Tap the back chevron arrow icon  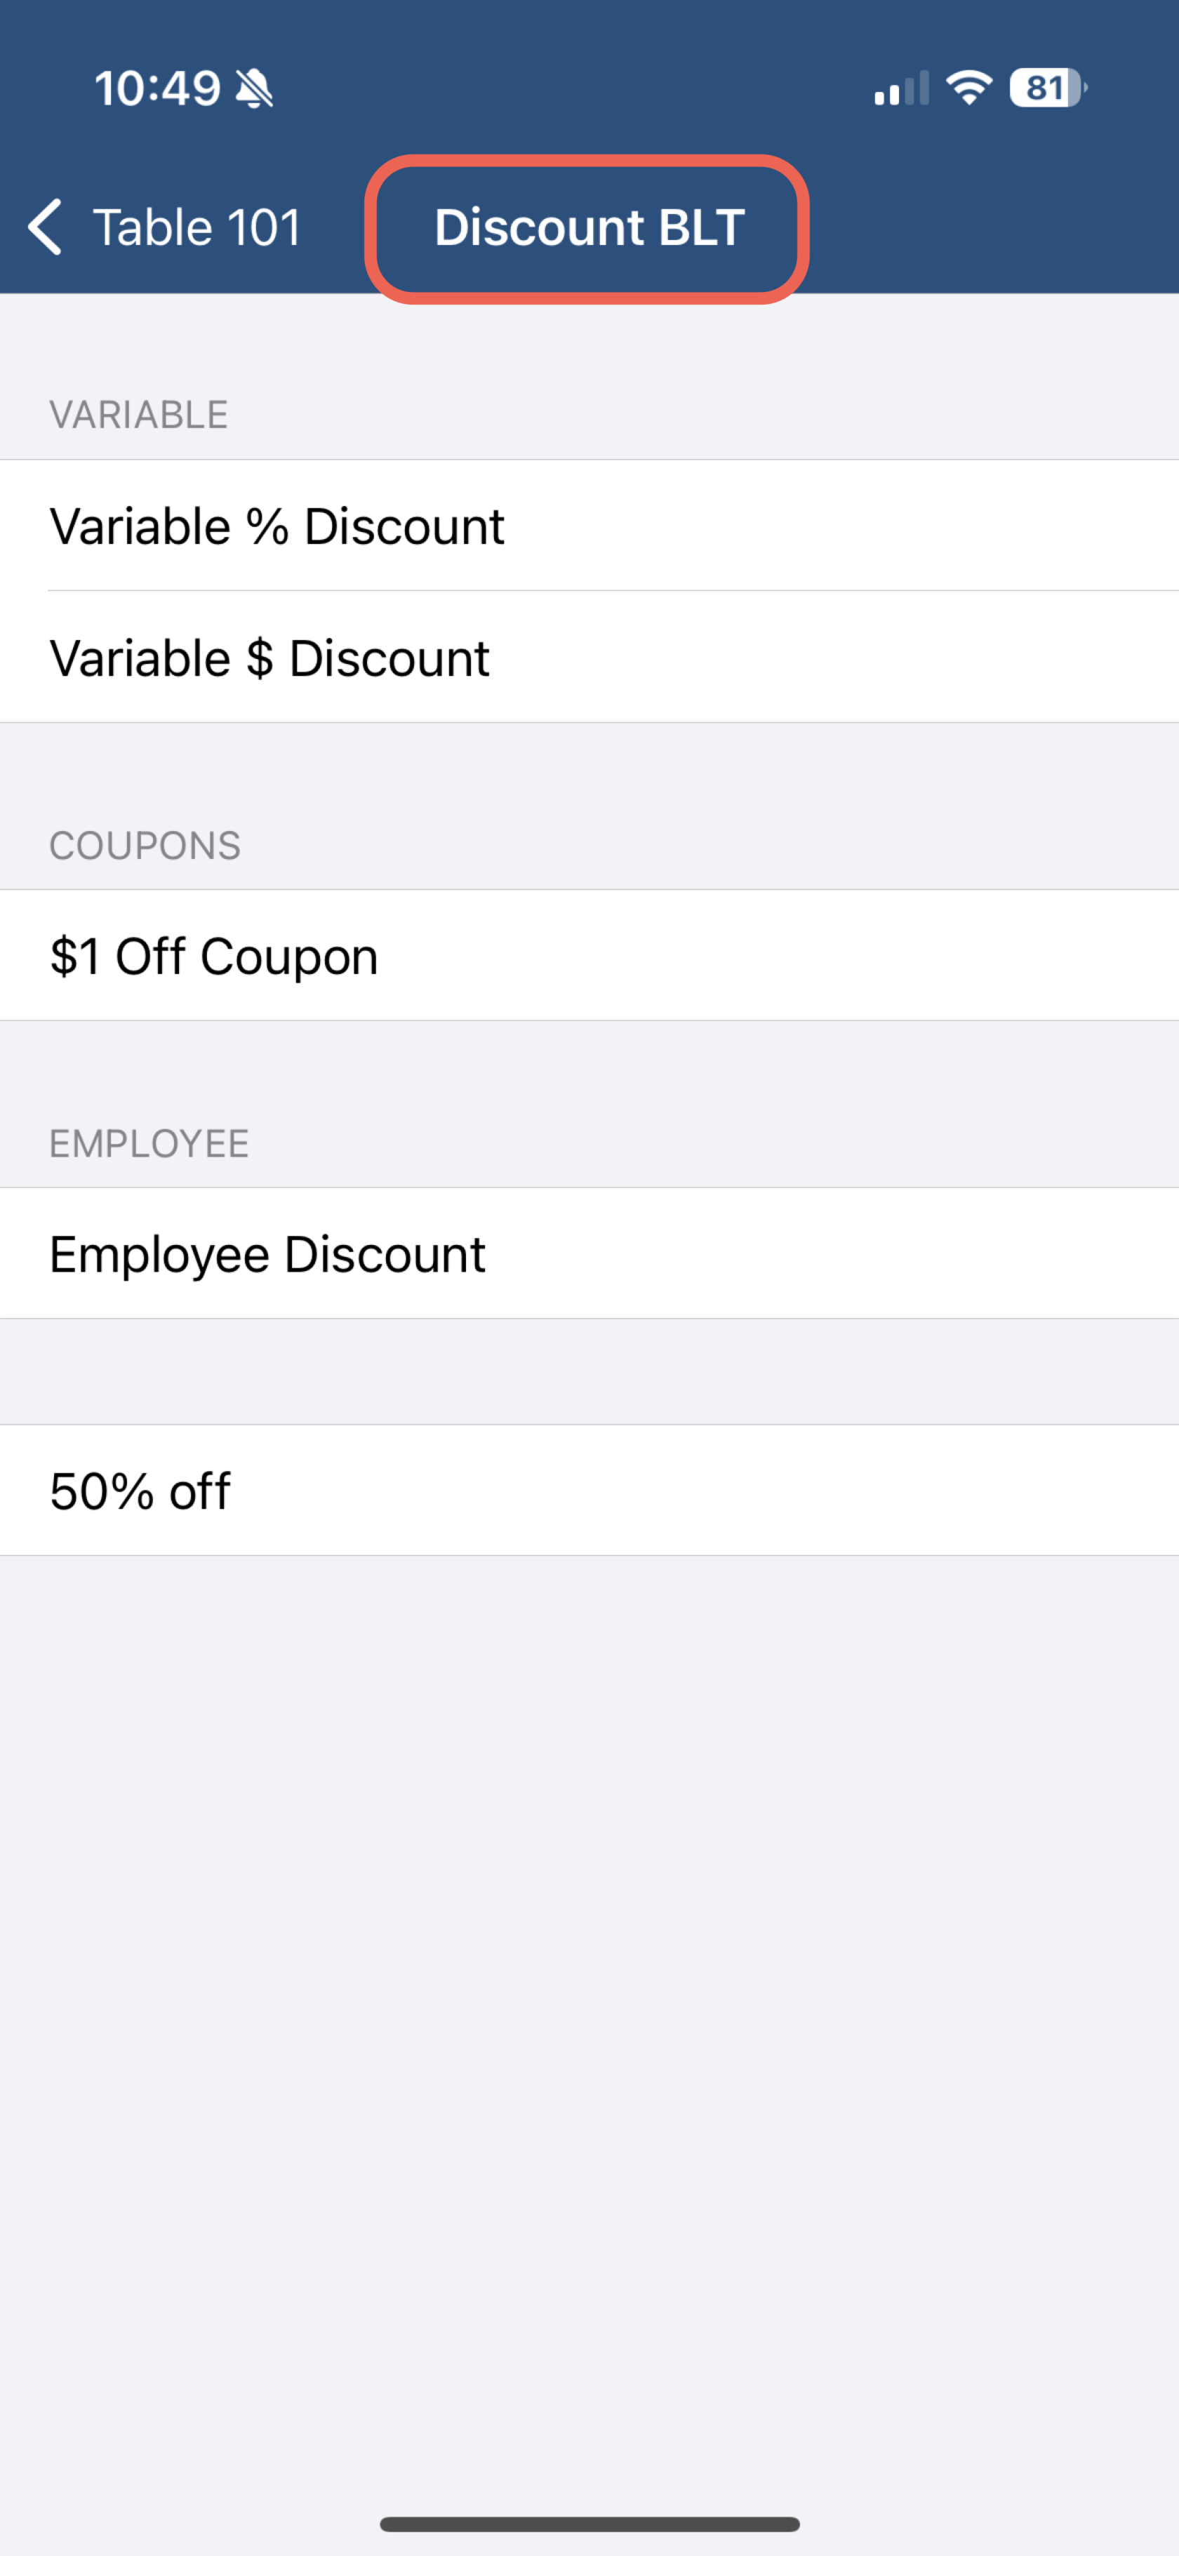click(x=46, y=227)
